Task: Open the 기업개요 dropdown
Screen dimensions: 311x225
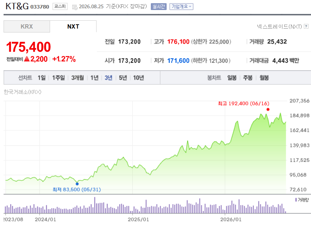Action: 181,6
